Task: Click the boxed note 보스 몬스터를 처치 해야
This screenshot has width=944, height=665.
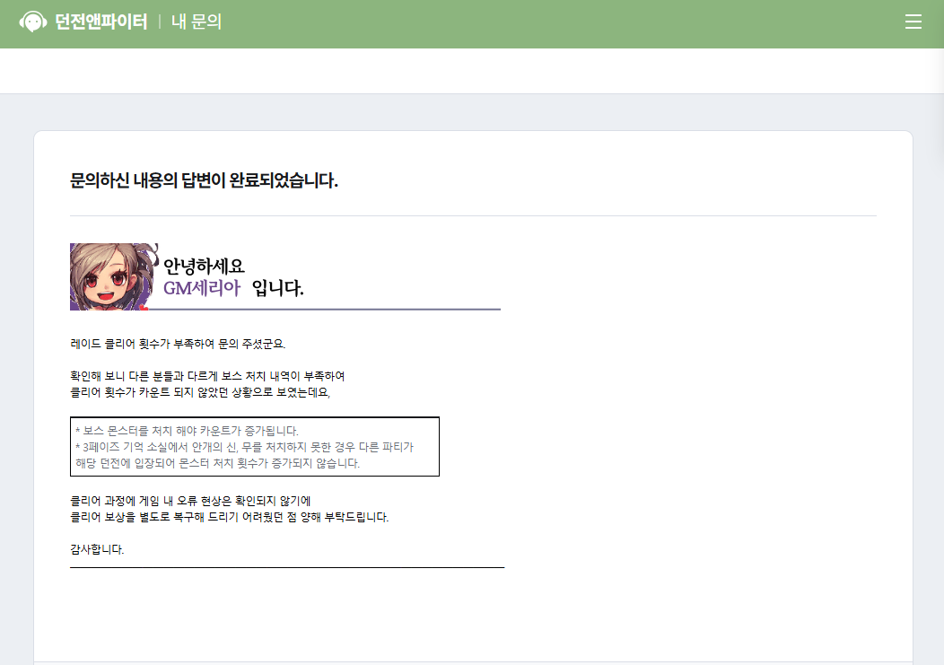Action: click(x=187, y=431)
